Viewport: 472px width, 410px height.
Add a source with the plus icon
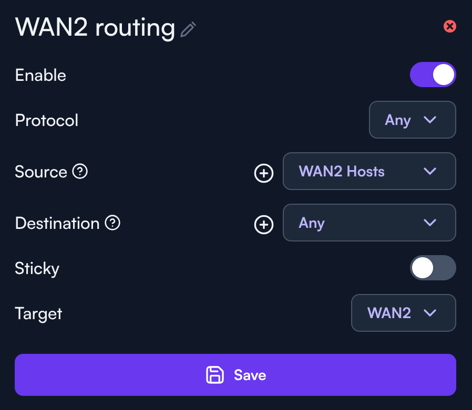[x=264, y=173]
